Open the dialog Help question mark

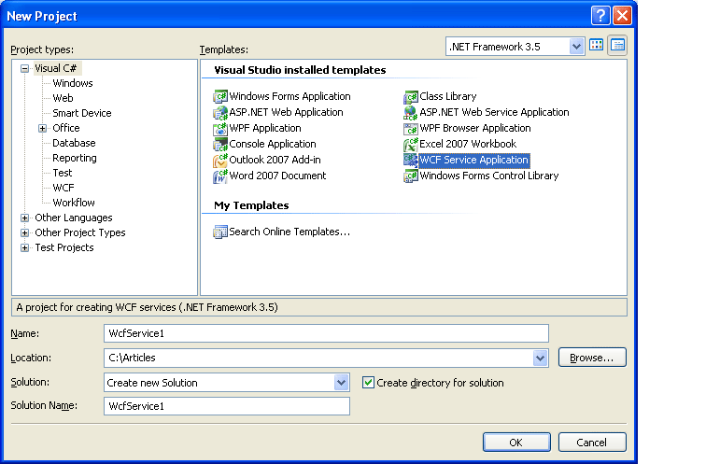point(600,16)
